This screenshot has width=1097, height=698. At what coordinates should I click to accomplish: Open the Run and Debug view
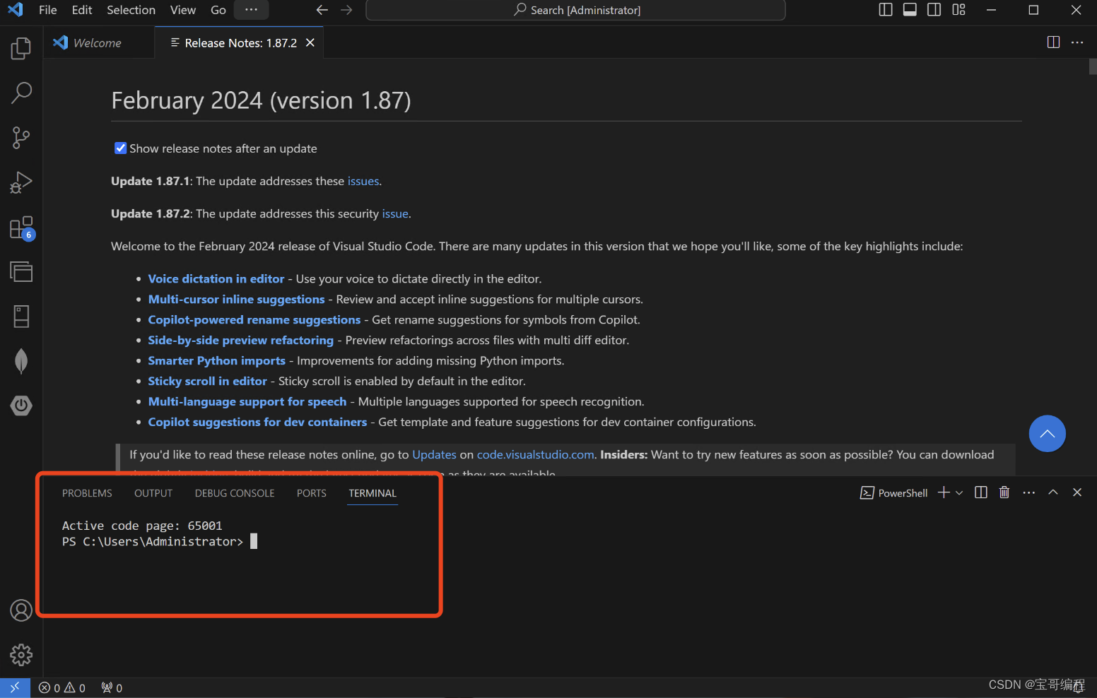pos(20,182)
